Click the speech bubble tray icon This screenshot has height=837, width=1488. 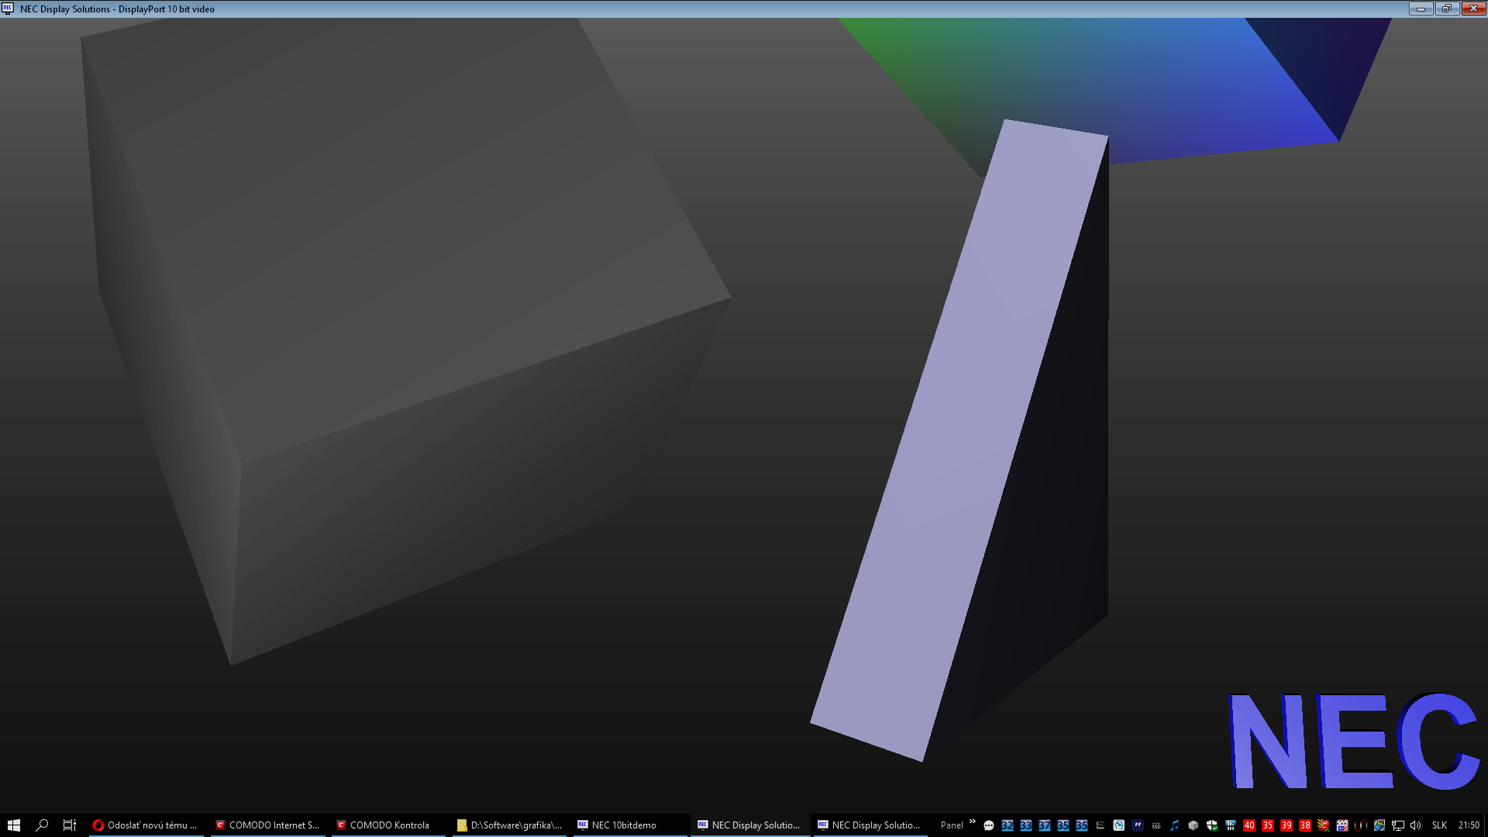989,825
